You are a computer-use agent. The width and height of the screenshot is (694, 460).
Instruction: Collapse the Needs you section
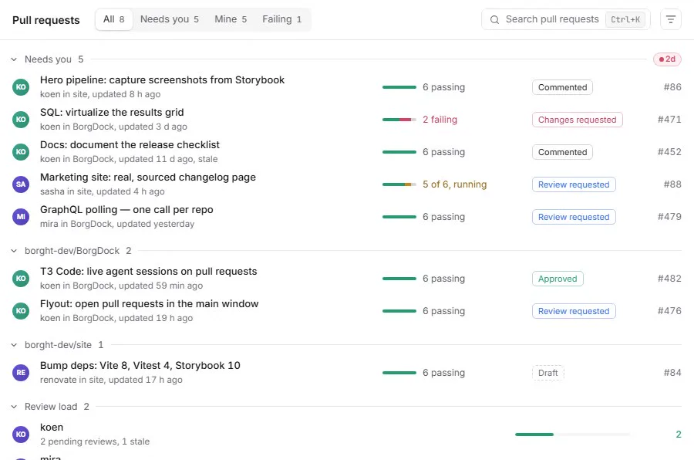tap(14, 59)
